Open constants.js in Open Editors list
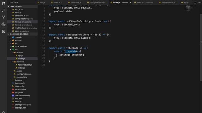Viewport: 202px width, 113px height. tap(22, 16)
